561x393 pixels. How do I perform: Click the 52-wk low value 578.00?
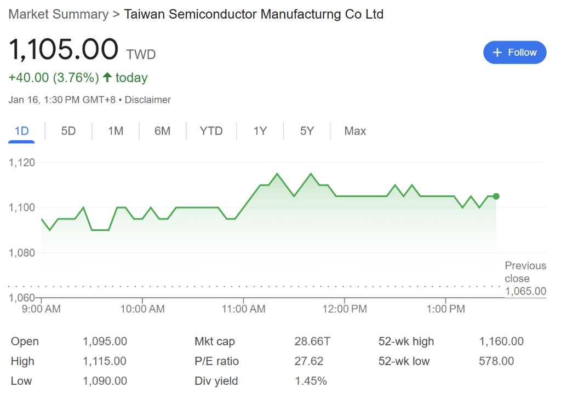tap(496, 361)
